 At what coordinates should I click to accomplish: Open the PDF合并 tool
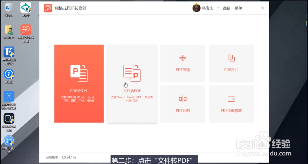231,63
